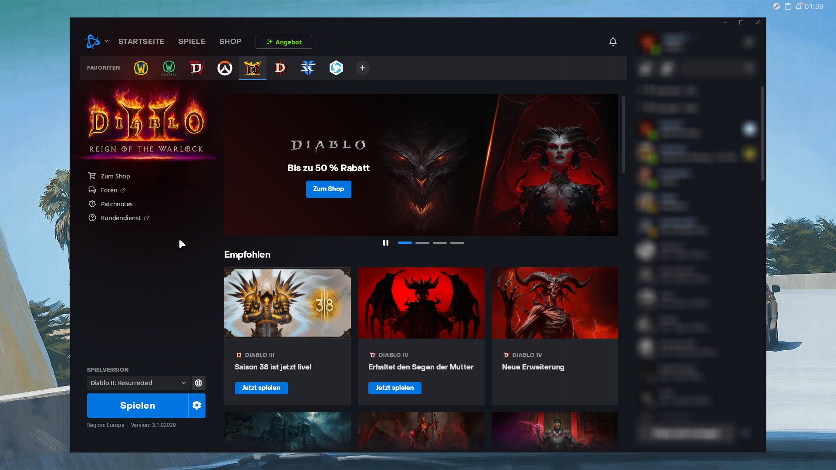Select WoW Classic favorite icon
Screen dimensions: 836x470
click(169, 68)
